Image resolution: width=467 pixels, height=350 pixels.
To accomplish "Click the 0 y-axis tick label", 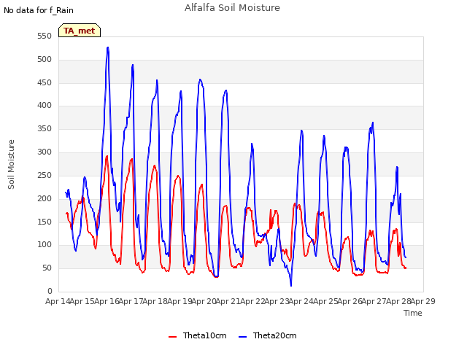I will [50, 291].
